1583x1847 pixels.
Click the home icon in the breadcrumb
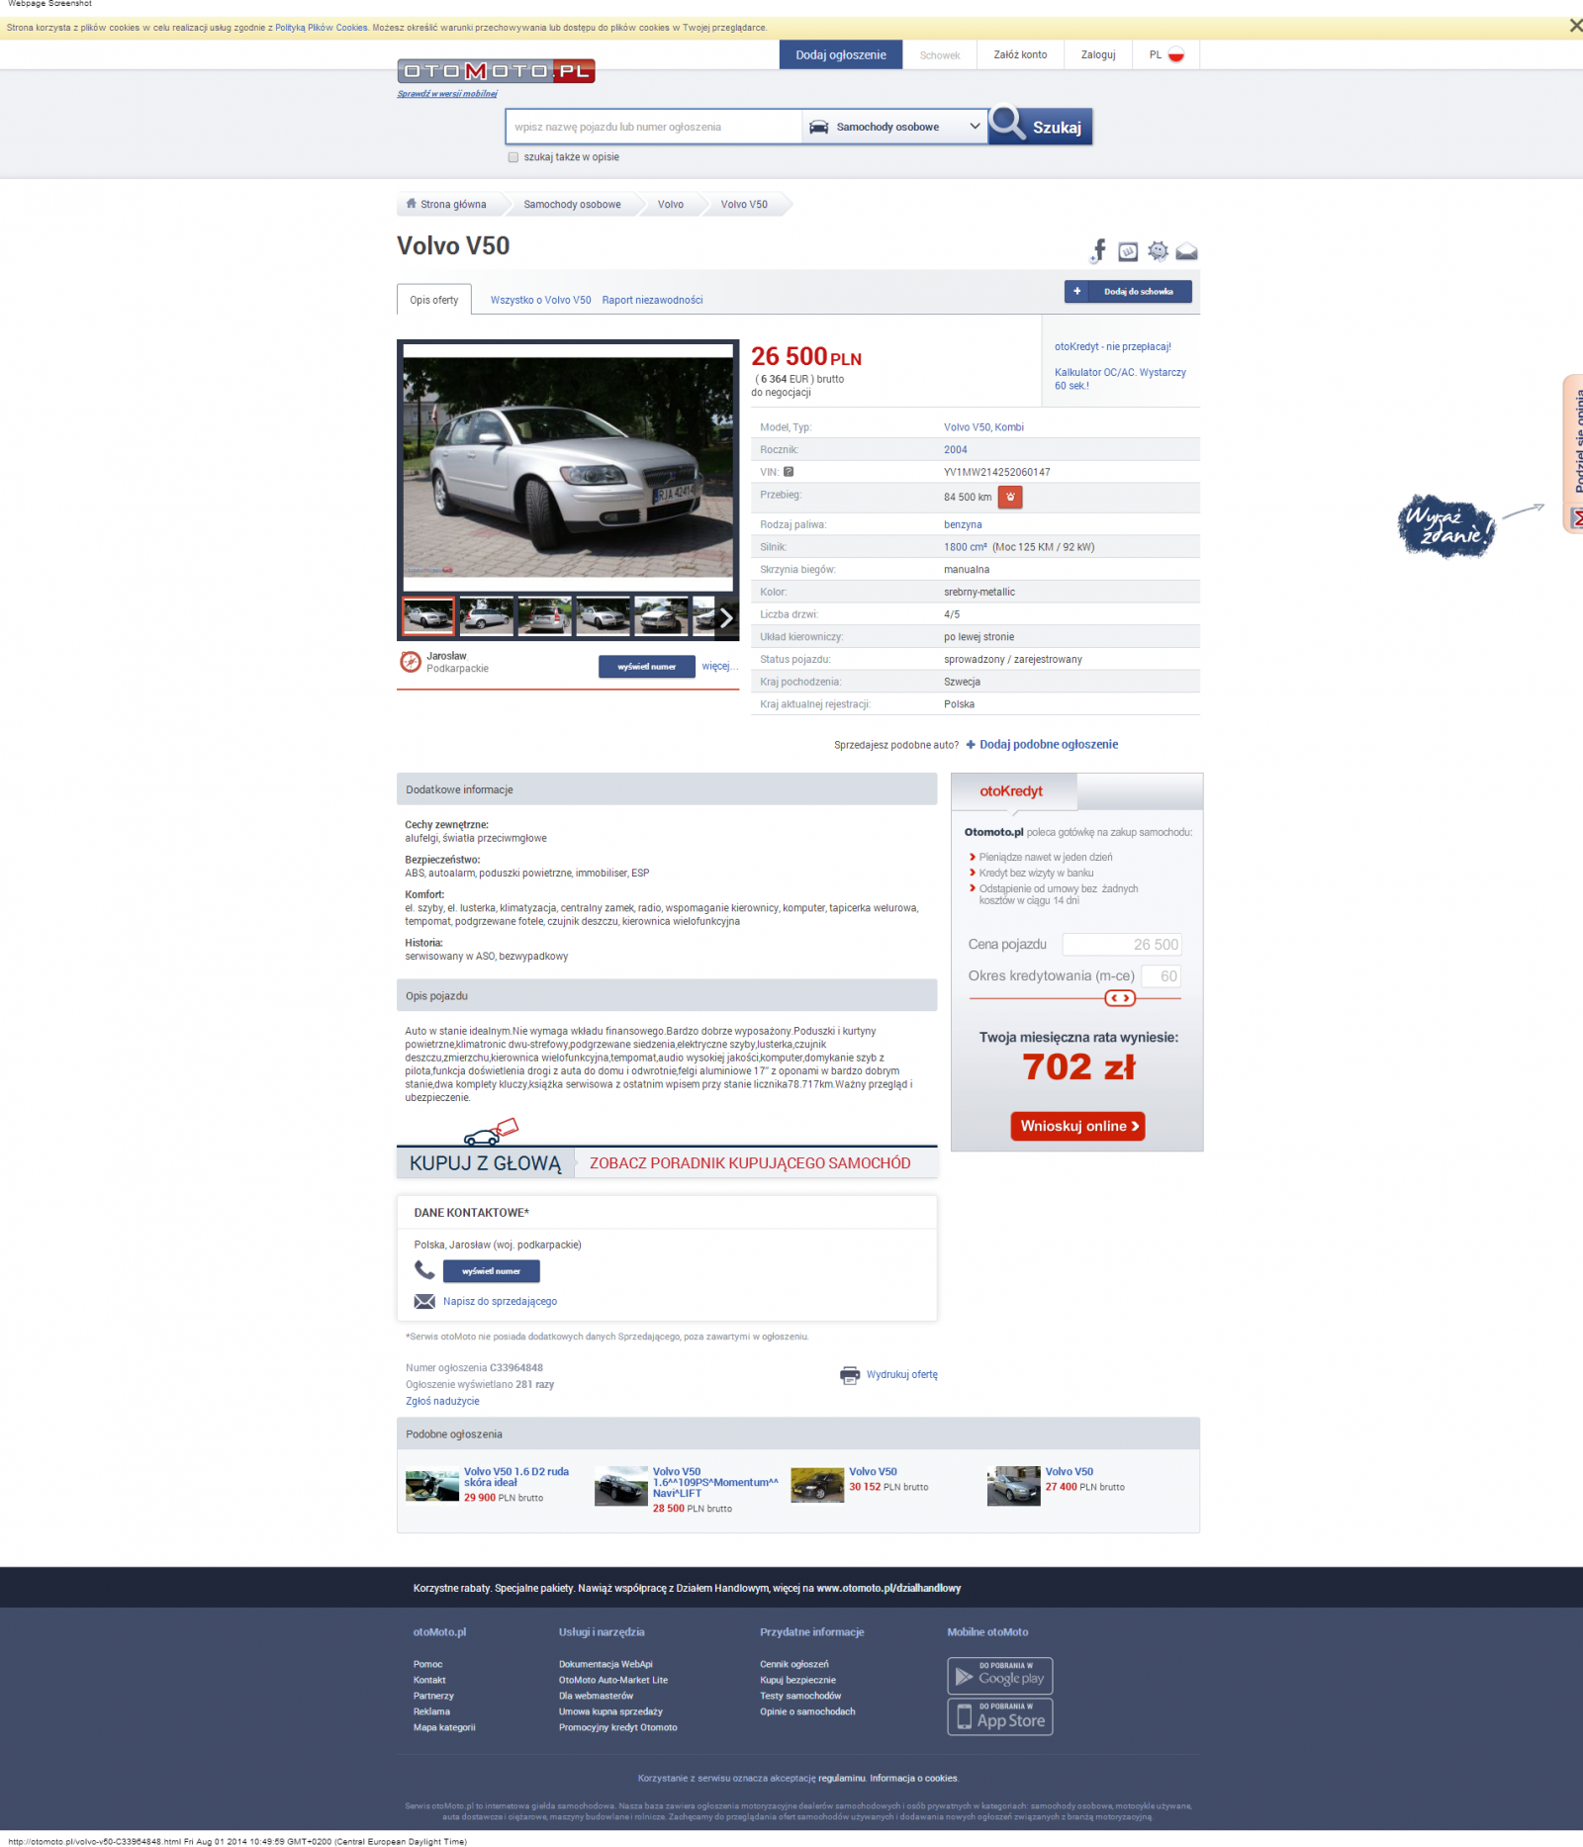click(x=412, y=204)
